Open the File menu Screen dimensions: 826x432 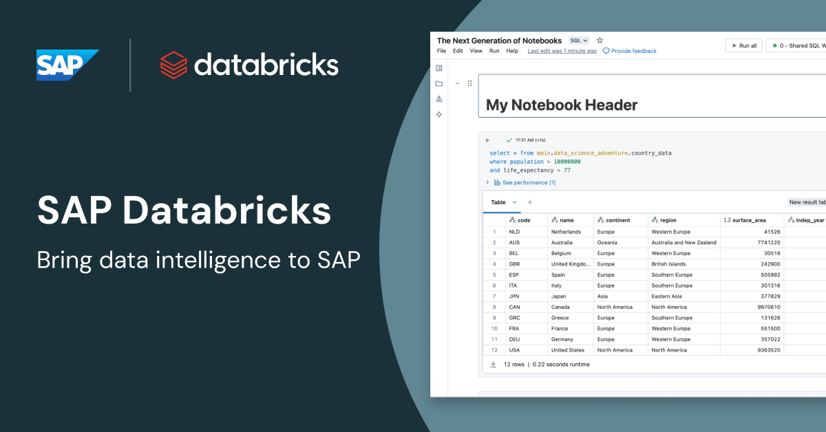coord(442,51)
